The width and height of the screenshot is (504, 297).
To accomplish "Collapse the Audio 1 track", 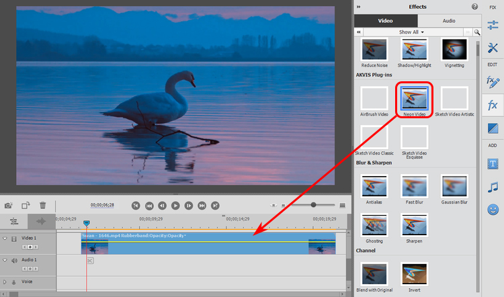I will (x=5, y=260).
